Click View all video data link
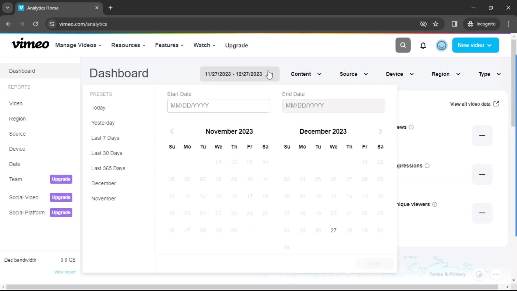Viewport: 517px width, 291px height. (x=470, y=104)
